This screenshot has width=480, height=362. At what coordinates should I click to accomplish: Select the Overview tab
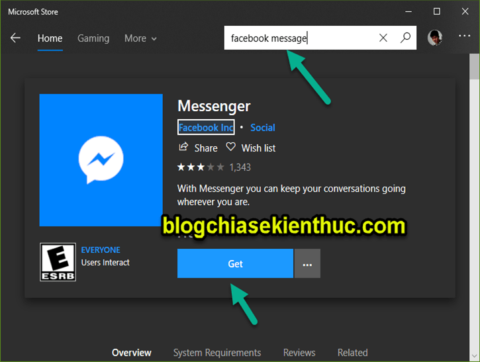click(132, 353)
